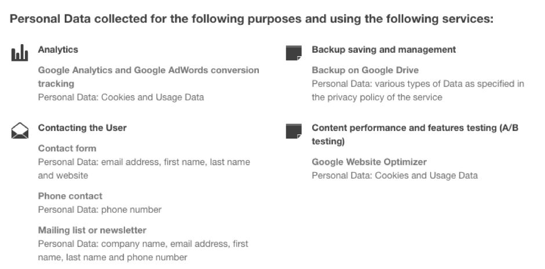Select the Backup saving and management heading
545x269 pixels.
384,50
